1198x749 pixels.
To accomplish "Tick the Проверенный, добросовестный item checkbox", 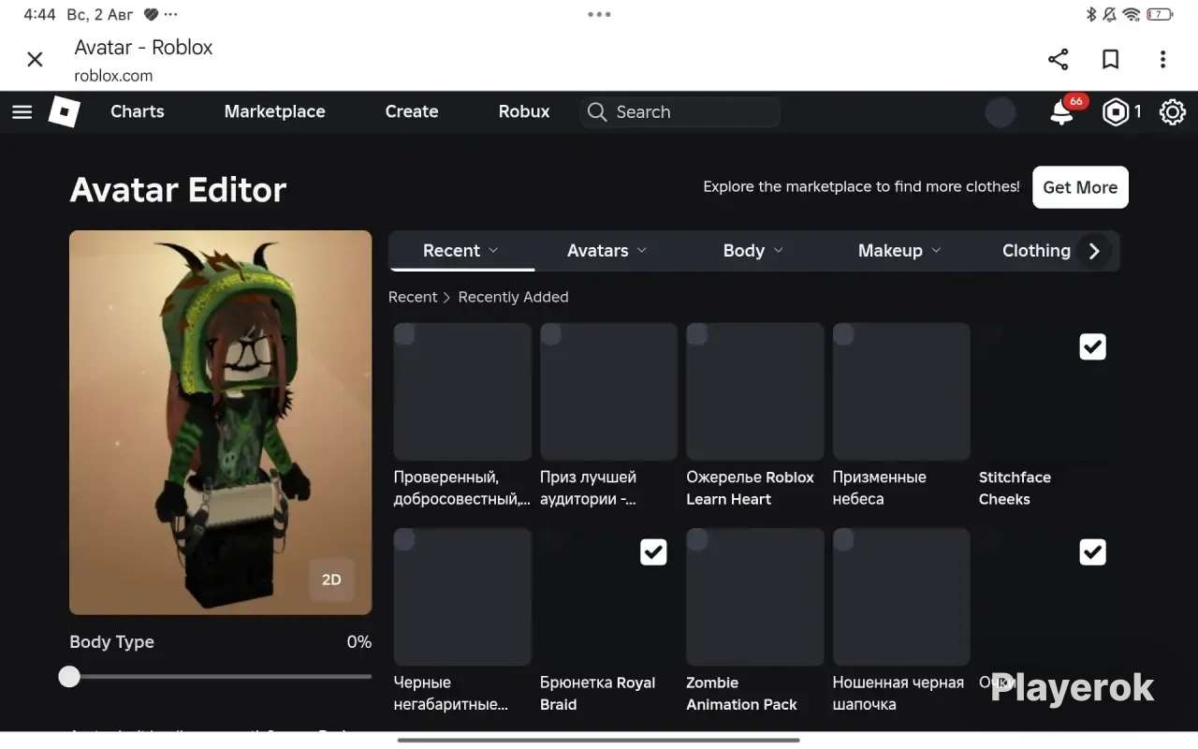I will point(404,334).
